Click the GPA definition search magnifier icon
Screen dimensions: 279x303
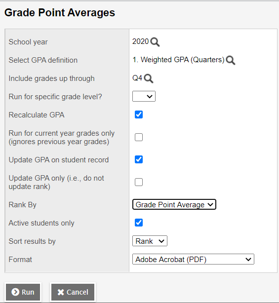(x=231, y=60)
